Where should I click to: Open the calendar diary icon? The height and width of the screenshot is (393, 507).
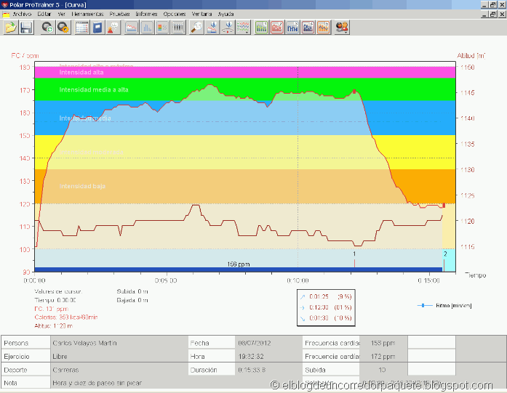click(x=81, y=28)
